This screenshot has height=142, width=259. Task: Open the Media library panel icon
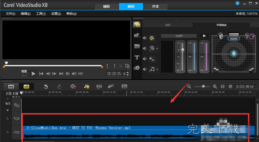click(x=137, y=25)
